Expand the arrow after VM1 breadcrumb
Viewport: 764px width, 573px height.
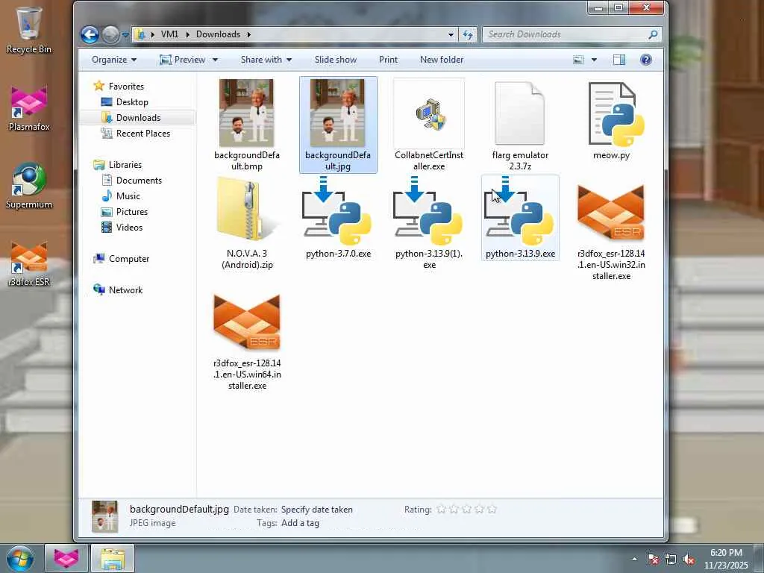coord(187,34)
